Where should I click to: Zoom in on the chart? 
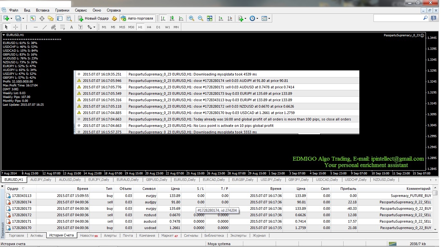pyautogui.click(x=192, y=18)
